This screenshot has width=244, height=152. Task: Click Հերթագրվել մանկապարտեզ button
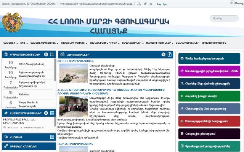pyautogui.click(x=209, y=109)
